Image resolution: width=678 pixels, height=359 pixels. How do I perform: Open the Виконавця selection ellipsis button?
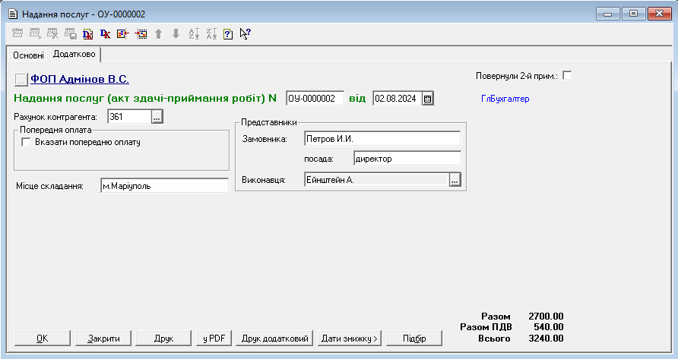click(x=455, y=180)
